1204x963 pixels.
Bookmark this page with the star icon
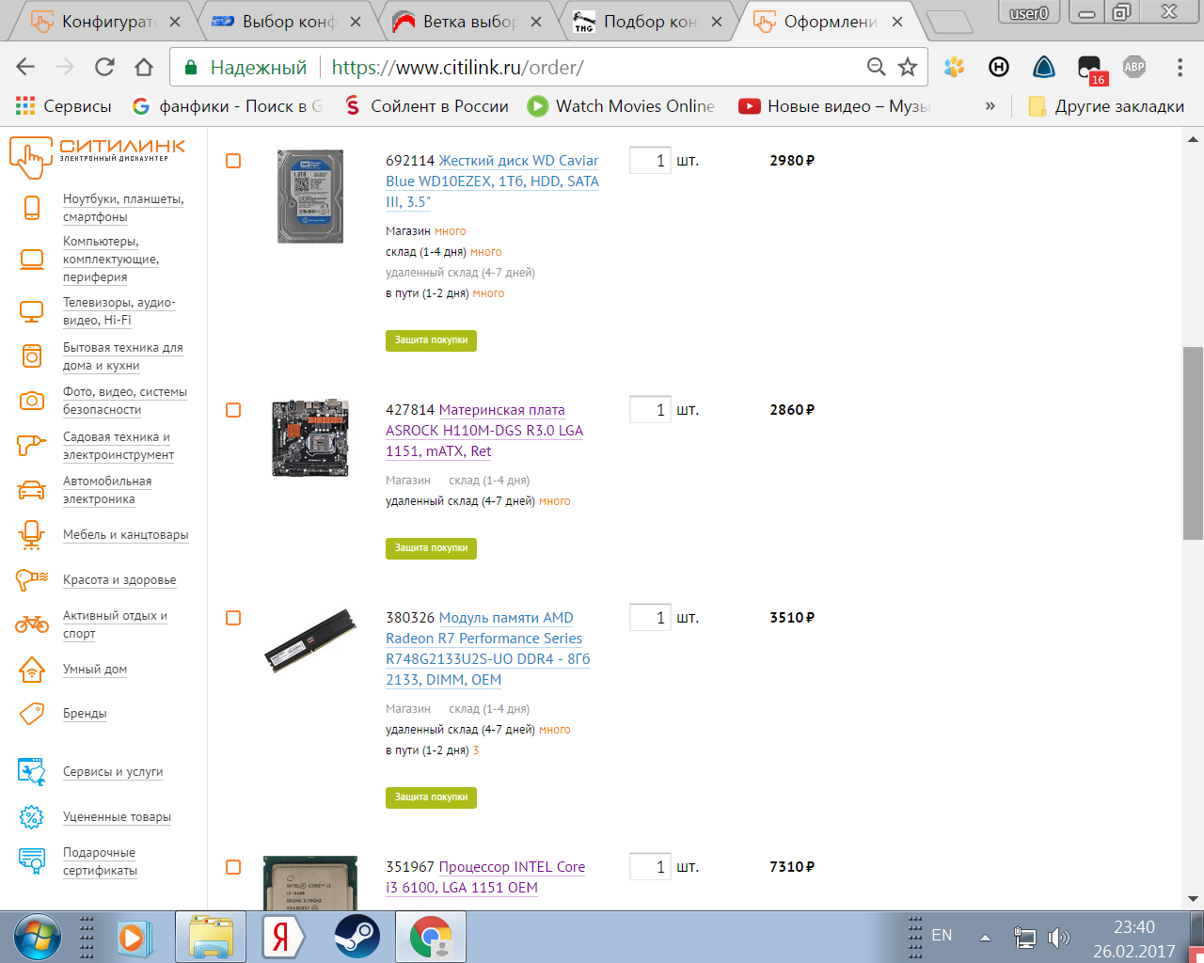click(907, 67)
